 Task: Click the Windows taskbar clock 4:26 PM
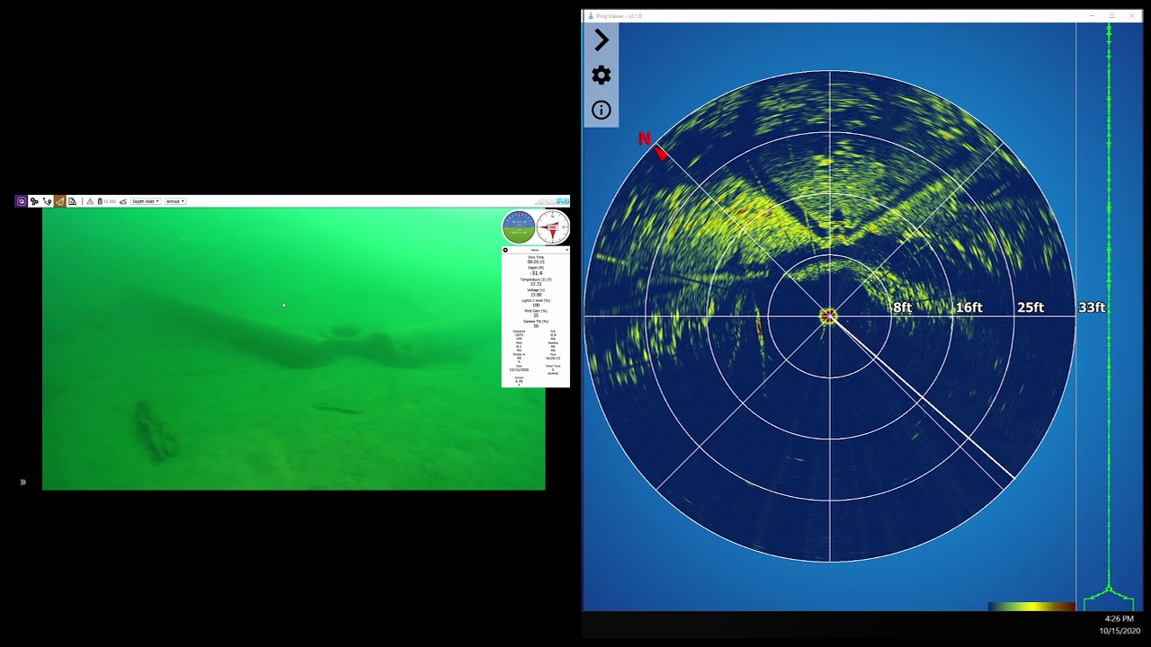point(1119,618)
